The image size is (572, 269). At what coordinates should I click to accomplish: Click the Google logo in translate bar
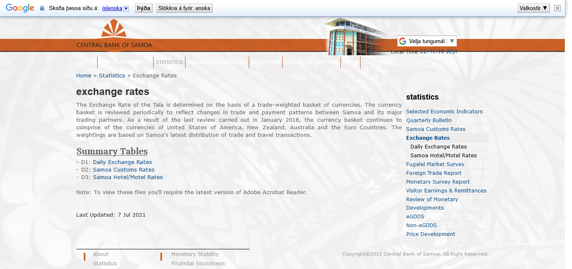point(20,8)
